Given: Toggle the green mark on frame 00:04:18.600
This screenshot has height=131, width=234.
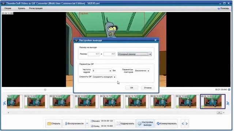Looking at the screenshot, I should (x=26, y=107).
